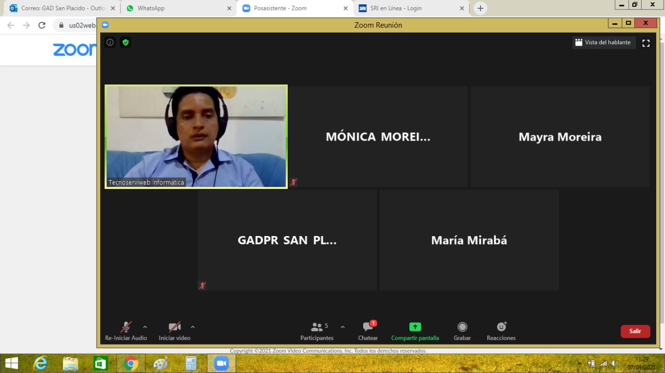This screenshot has height=373, width=665.
Task: Switch layout using Vista del hablante
Action: (x=604, y=43)
